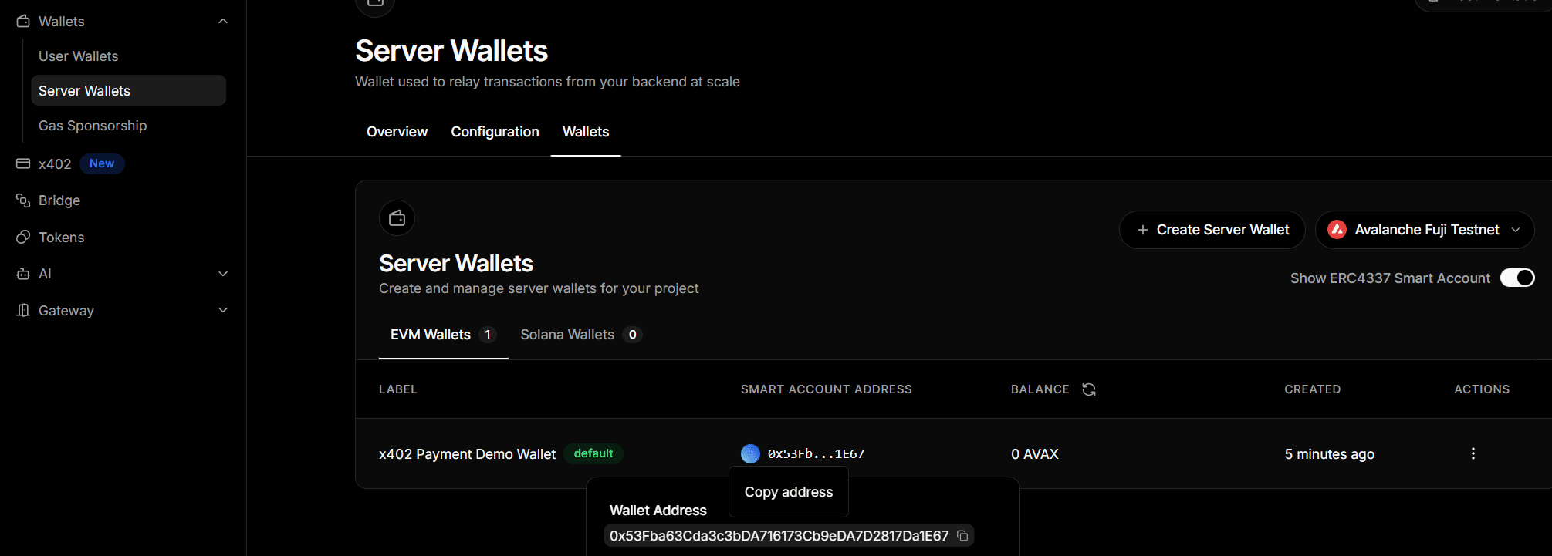Click the Bridge icon in the sidebar
Viewport: 1552px width, 556px height.
[22, 200]
